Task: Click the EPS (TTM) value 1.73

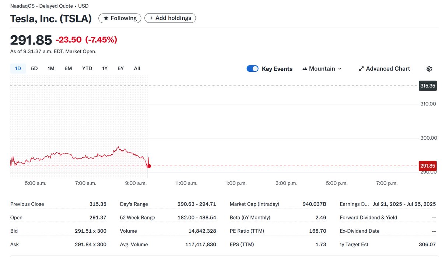Action: 321,244
